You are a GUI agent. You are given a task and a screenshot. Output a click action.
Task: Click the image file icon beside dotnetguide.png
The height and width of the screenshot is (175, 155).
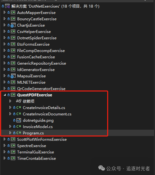tap(19, 120)
